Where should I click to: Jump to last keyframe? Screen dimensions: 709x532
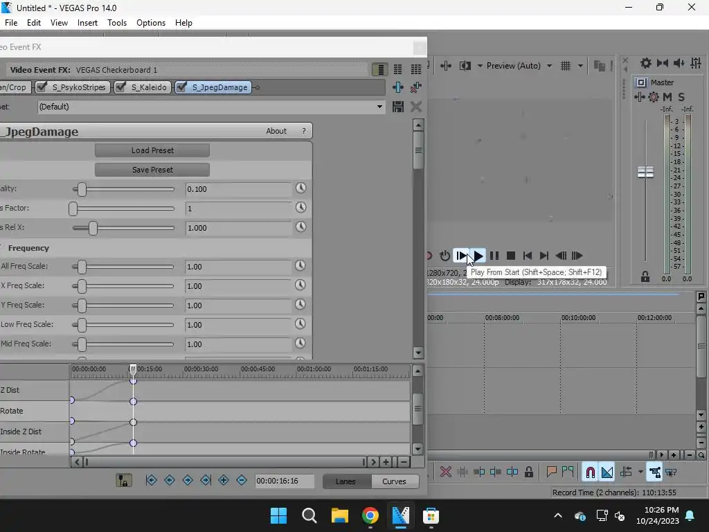206,481
